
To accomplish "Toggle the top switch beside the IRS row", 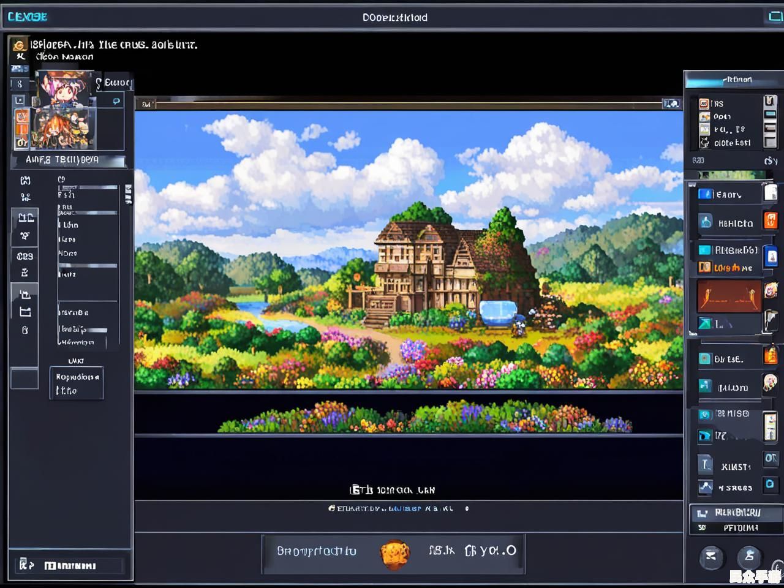I will (770, 101).
